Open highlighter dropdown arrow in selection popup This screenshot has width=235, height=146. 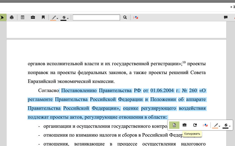pos(219,126)
